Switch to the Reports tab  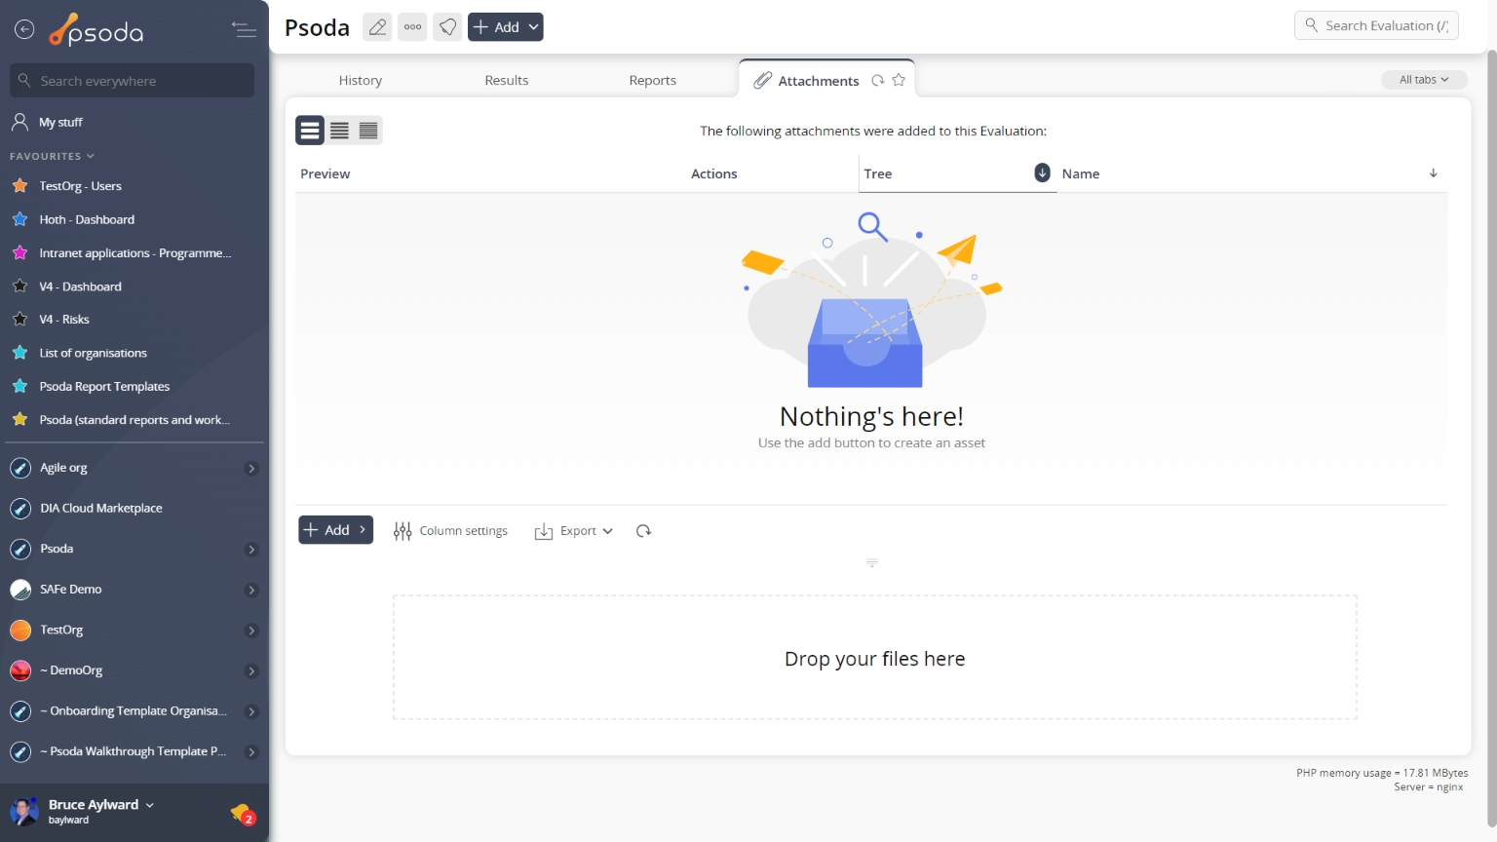652,81
